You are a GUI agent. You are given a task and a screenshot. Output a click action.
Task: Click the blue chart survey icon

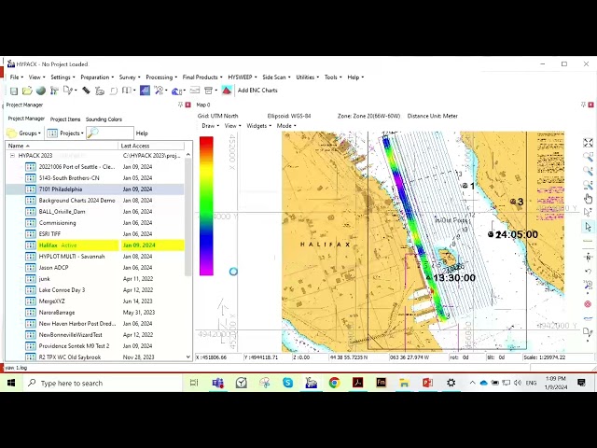coord(145,91)
